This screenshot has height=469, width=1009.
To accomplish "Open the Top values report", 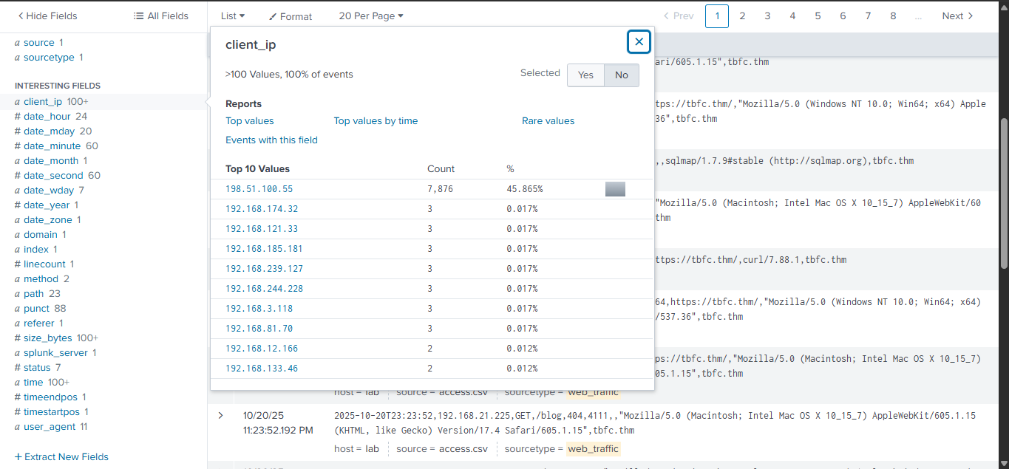I will 250,121.
